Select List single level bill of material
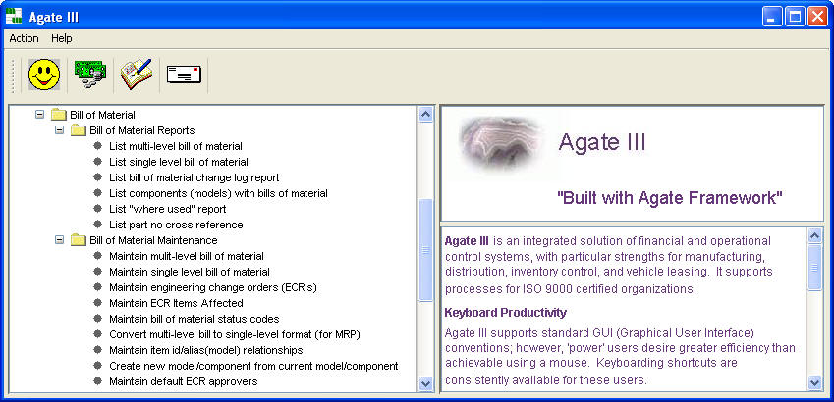This screenshot has width=834, height=402. 179,162
